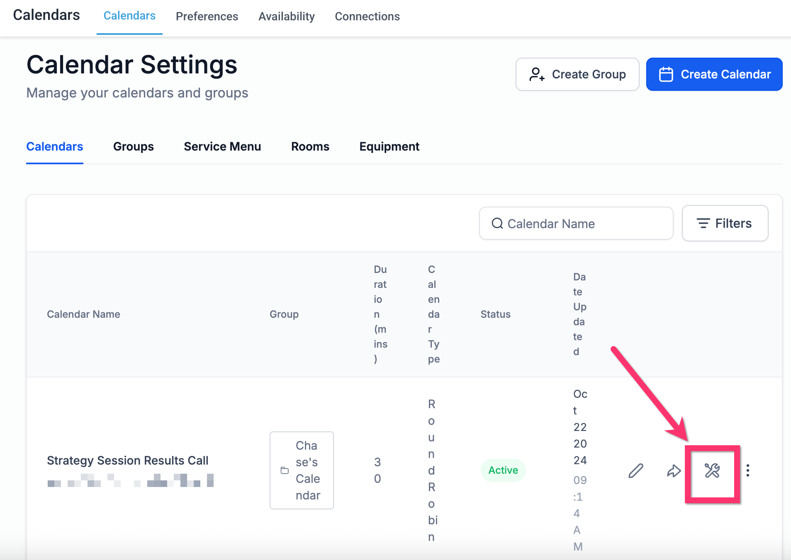791x560 pixels.
Task: Click the Create Group button
Action: [x=577, y=74]
